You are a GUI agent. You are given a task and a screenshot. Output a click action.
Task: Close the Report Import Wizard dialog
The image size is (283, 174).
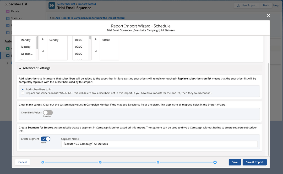tap(268, 16)
